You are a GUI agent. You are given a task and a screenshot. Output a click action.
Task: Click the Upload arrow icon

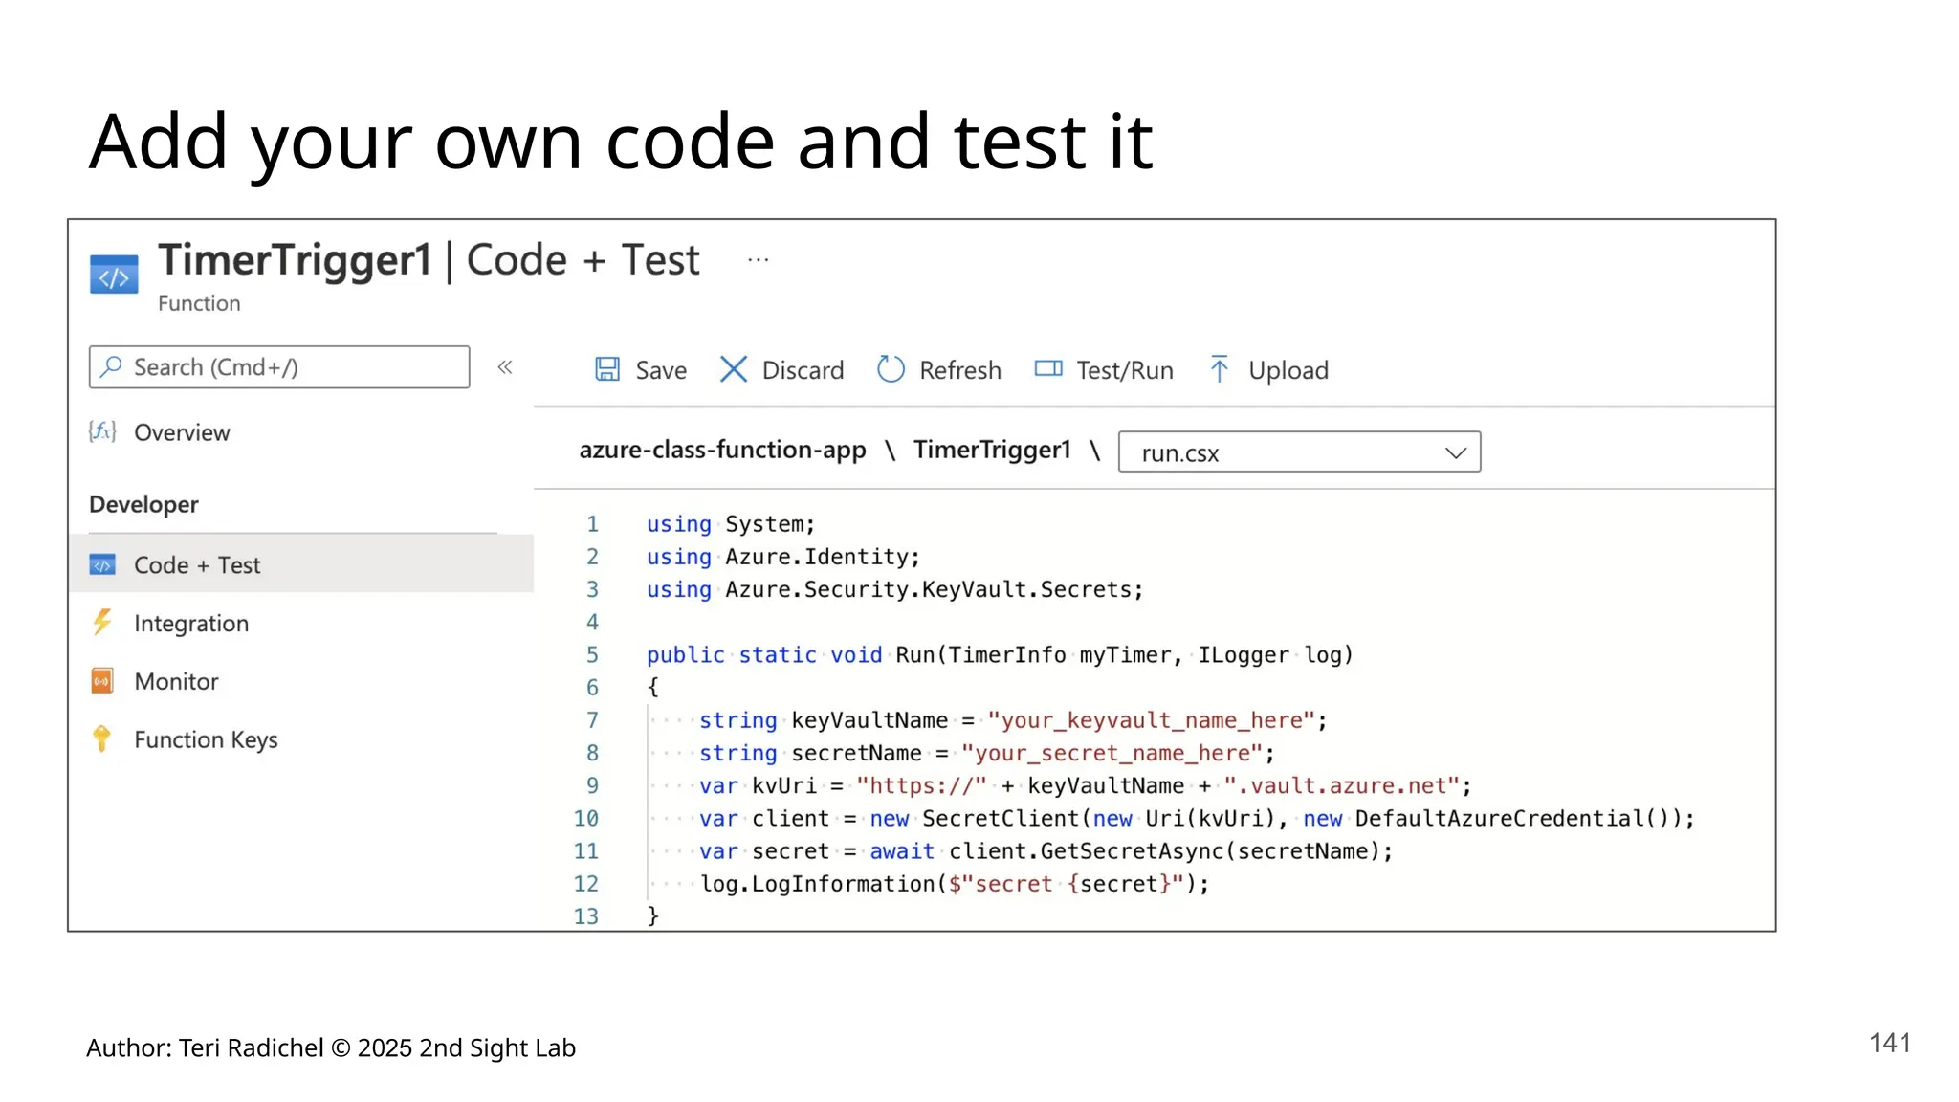click(x=1219, y=369)
